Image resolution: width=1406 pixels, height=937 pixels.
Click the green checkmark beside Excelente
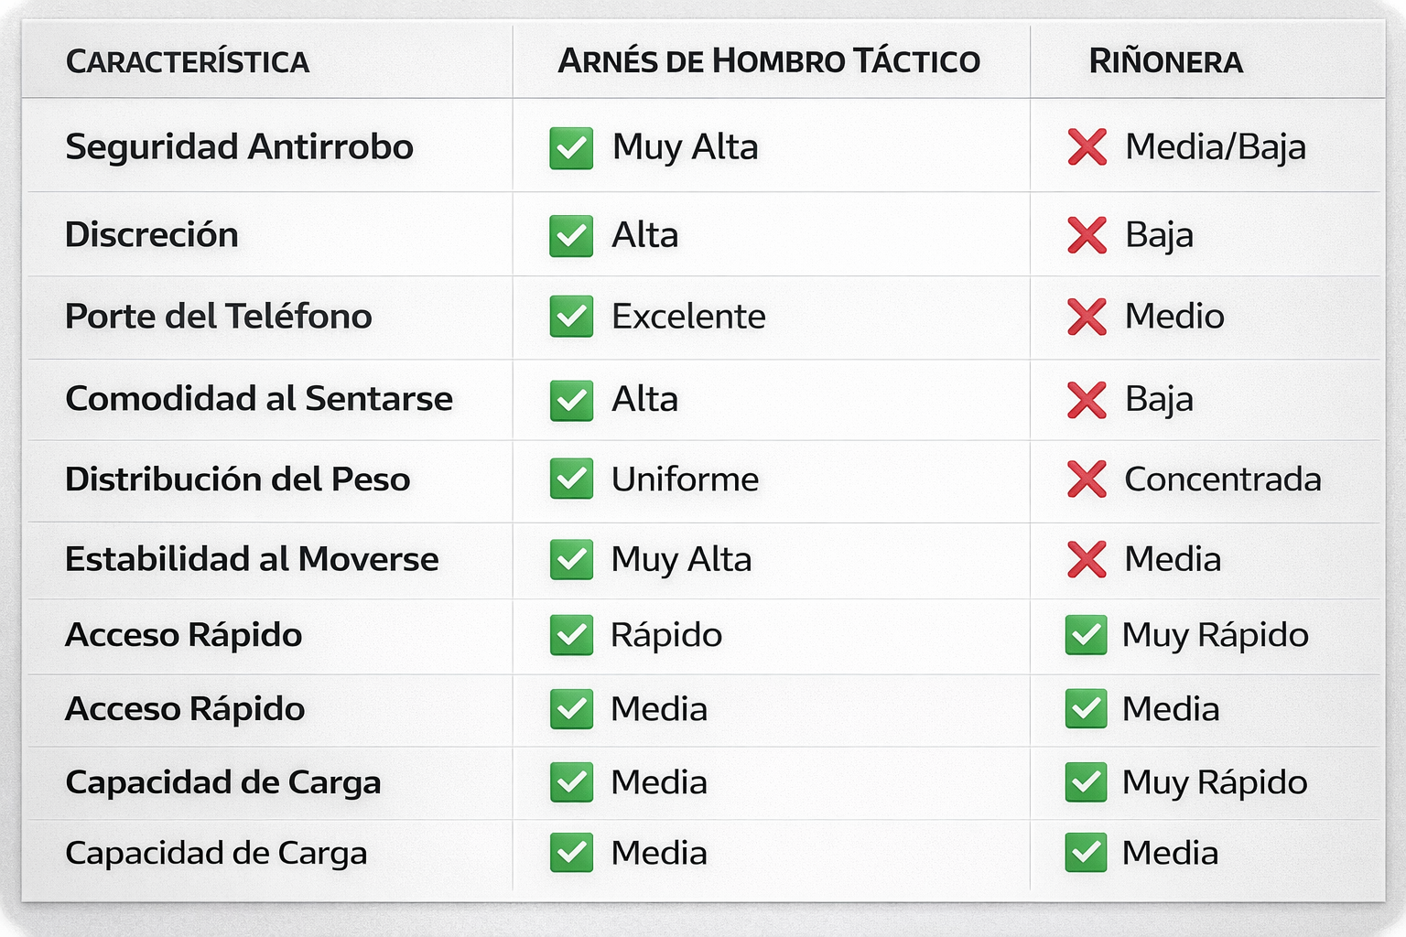[571, 317]
